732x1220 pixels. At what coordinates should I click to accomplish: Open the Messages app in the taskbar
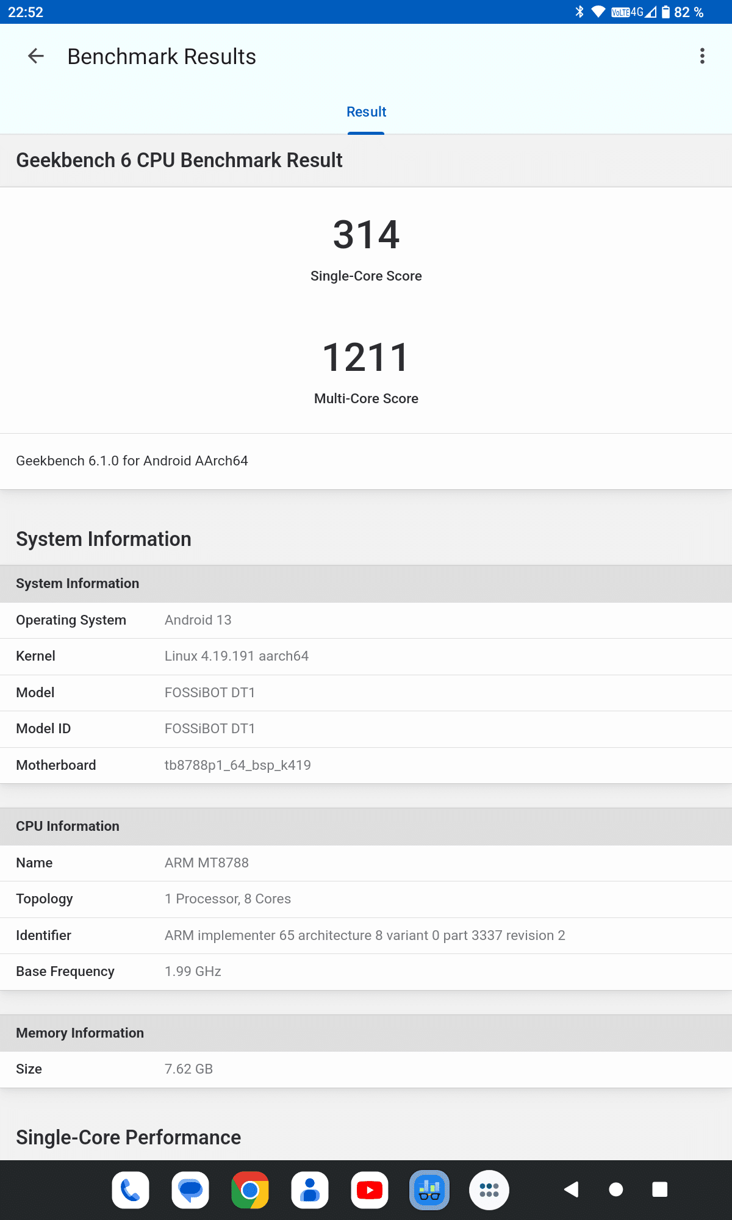coord(190,1189)
